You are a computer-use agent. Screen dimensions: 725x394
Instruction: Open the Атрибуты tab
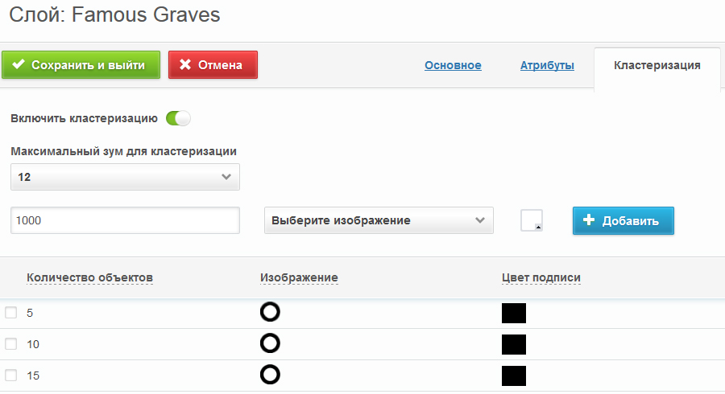pos(547,65)
